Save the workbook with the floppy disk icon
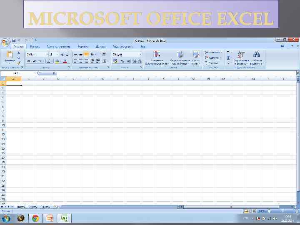Viewport: 300px width, 225px height. tap(14, 40)
